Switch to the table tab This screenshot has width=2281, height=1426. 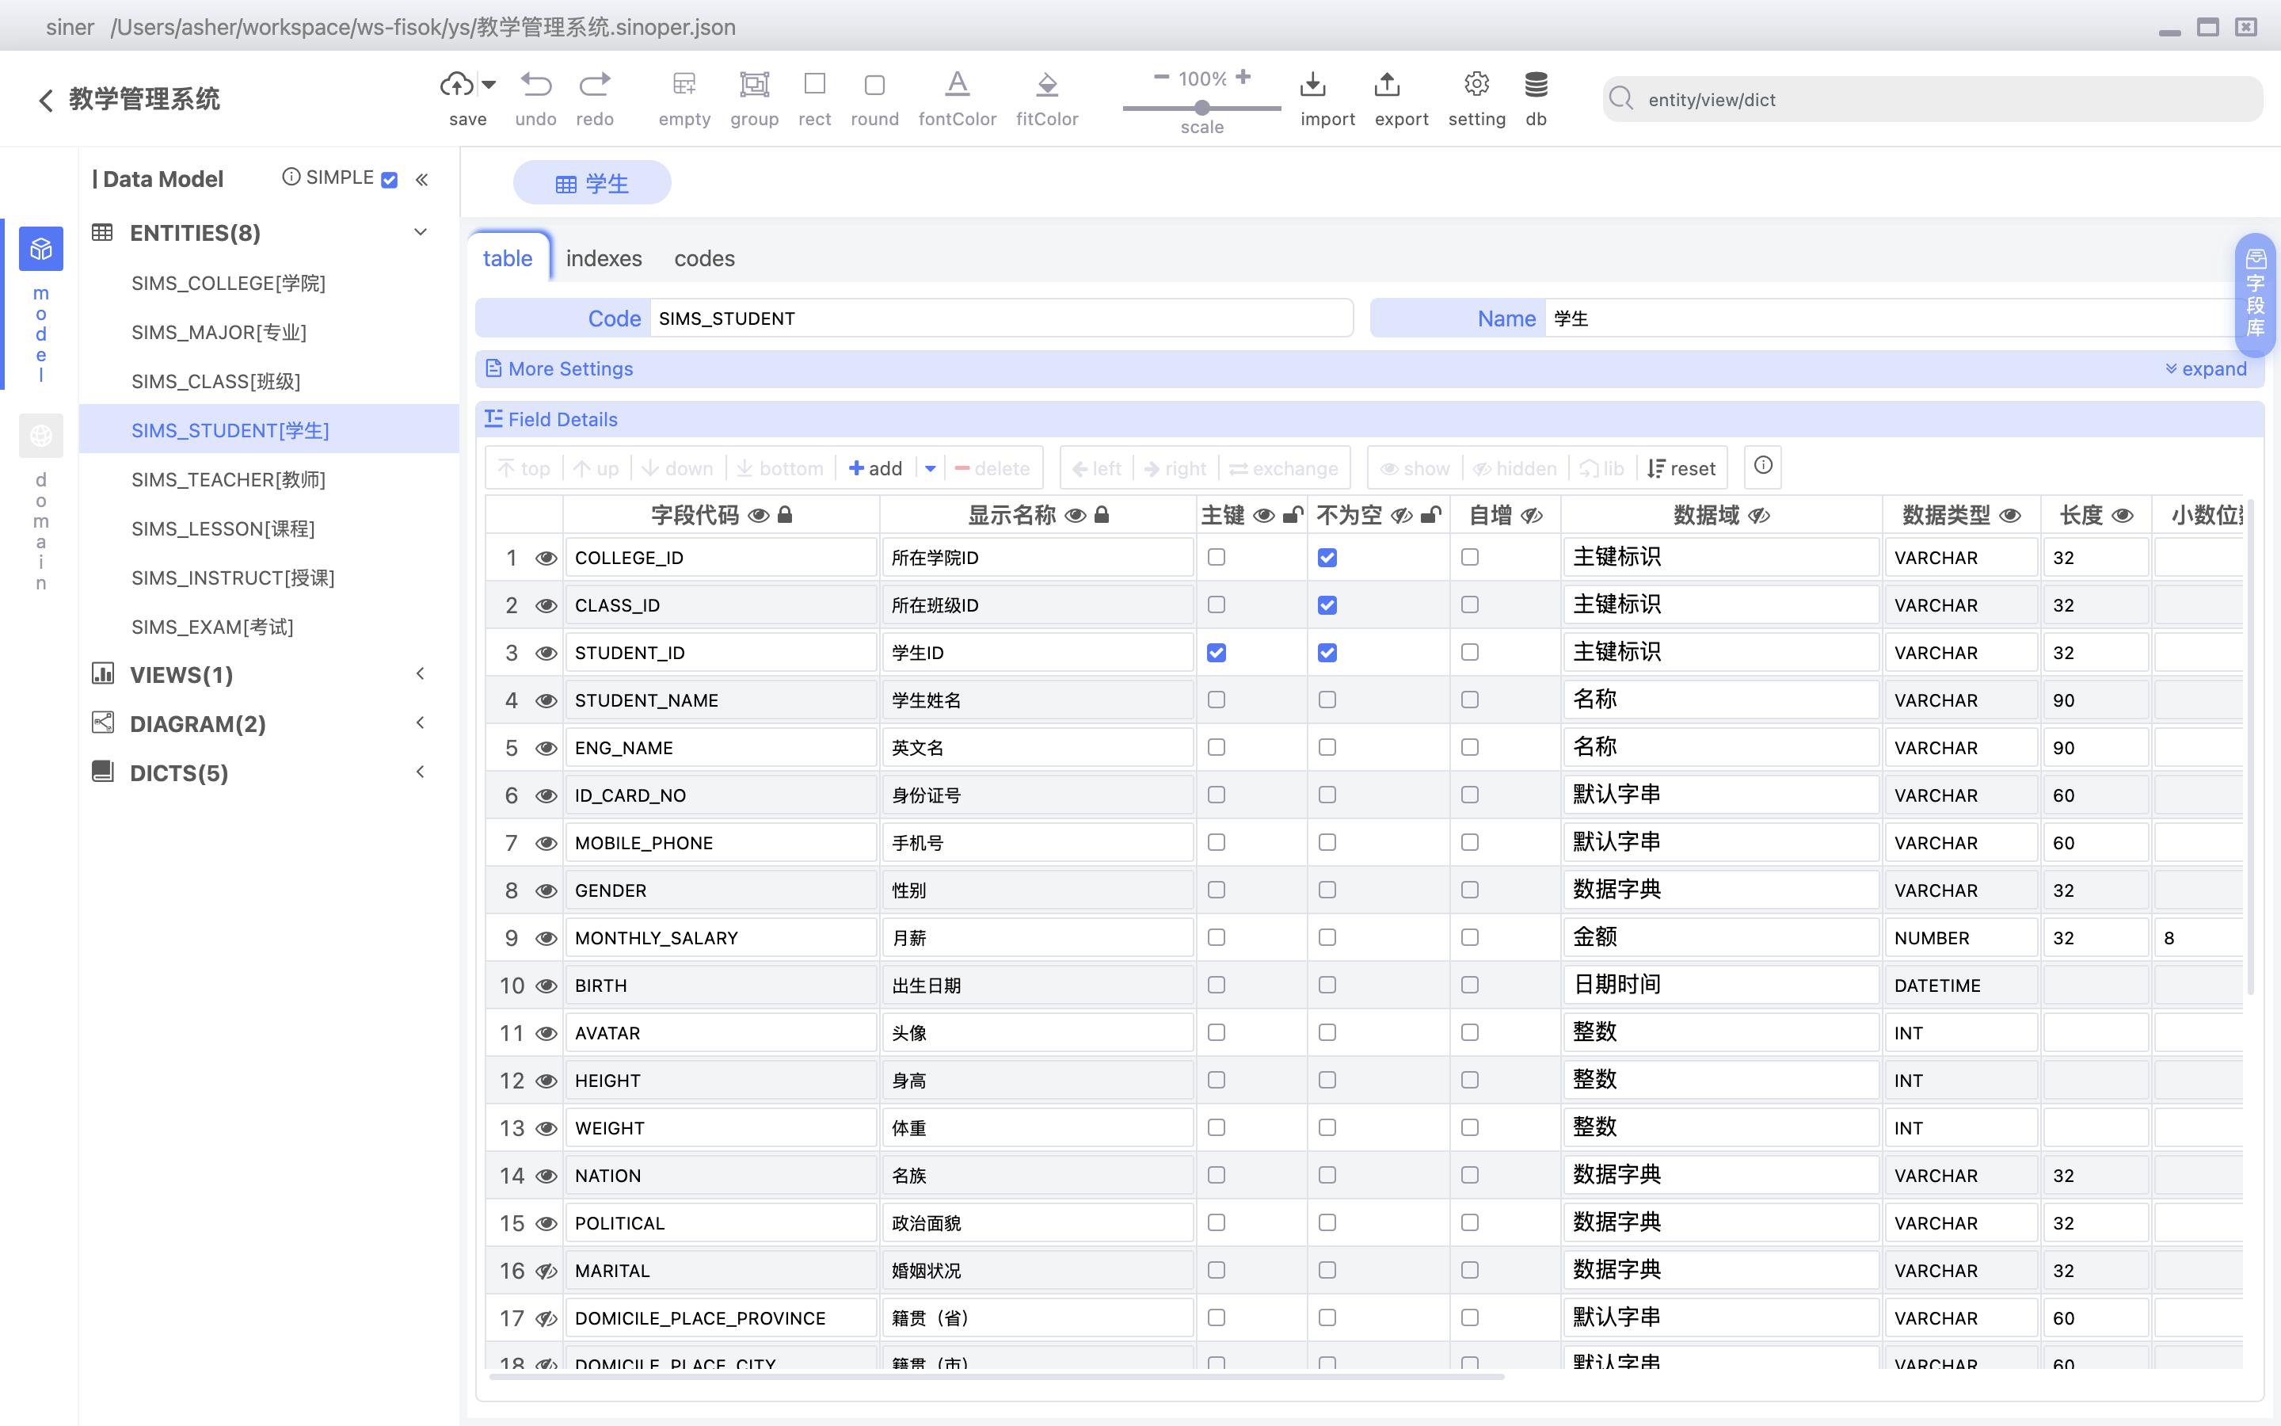(508, 258)
